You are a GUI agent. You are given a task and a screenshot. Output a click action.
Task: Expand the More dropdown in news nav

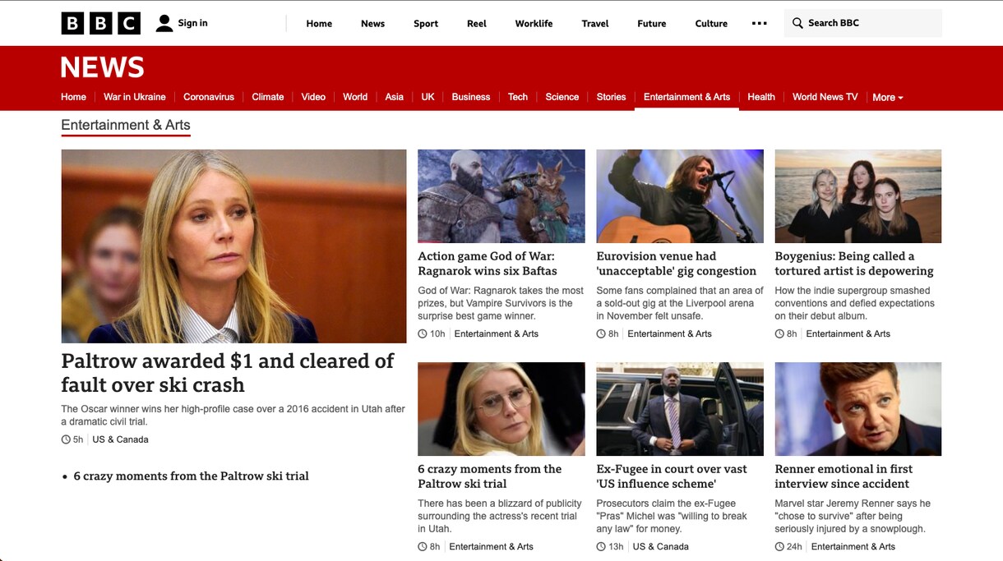click(x=887, y=97)
